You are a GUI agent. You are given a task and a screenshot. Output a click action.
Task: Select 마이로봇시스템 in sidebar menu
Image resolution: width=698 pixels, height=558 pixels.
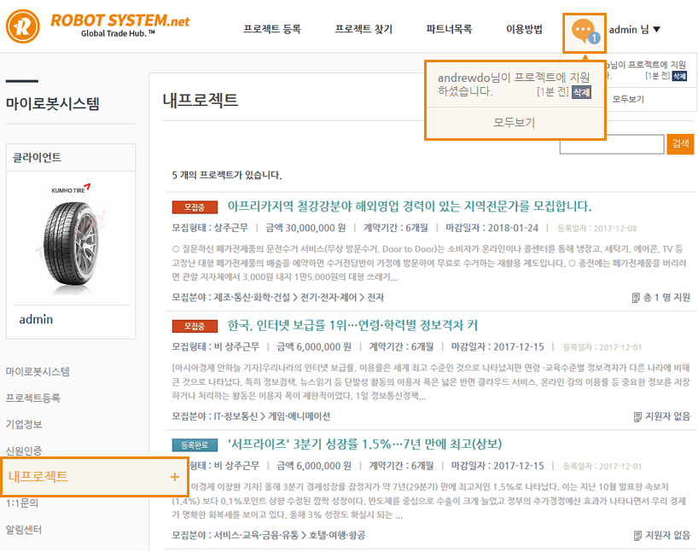[38, 372]
